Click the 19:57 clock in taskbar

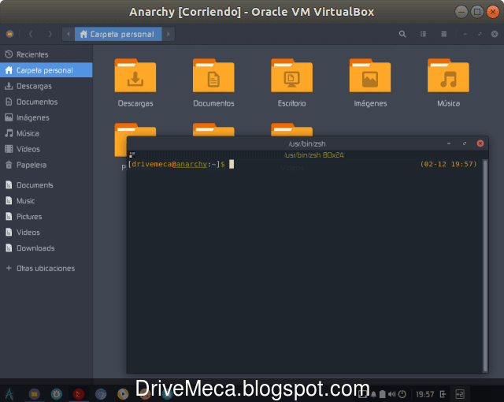[x=425, y=394]
